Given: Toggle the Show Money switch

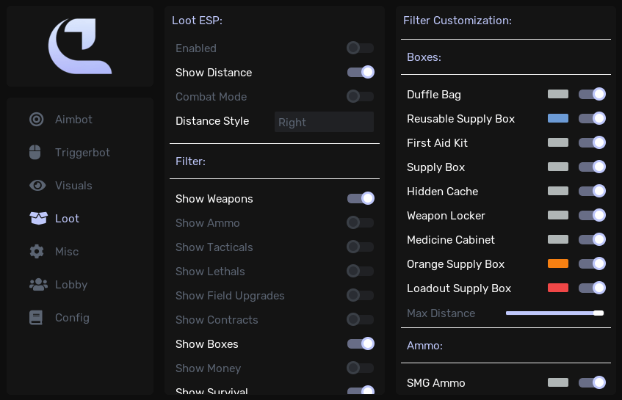Looking at the screenshot, I should [x=360, y=368].
